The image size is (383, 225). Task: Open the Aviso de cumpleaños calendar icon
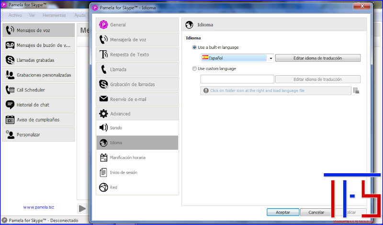[x=10, y=120]
